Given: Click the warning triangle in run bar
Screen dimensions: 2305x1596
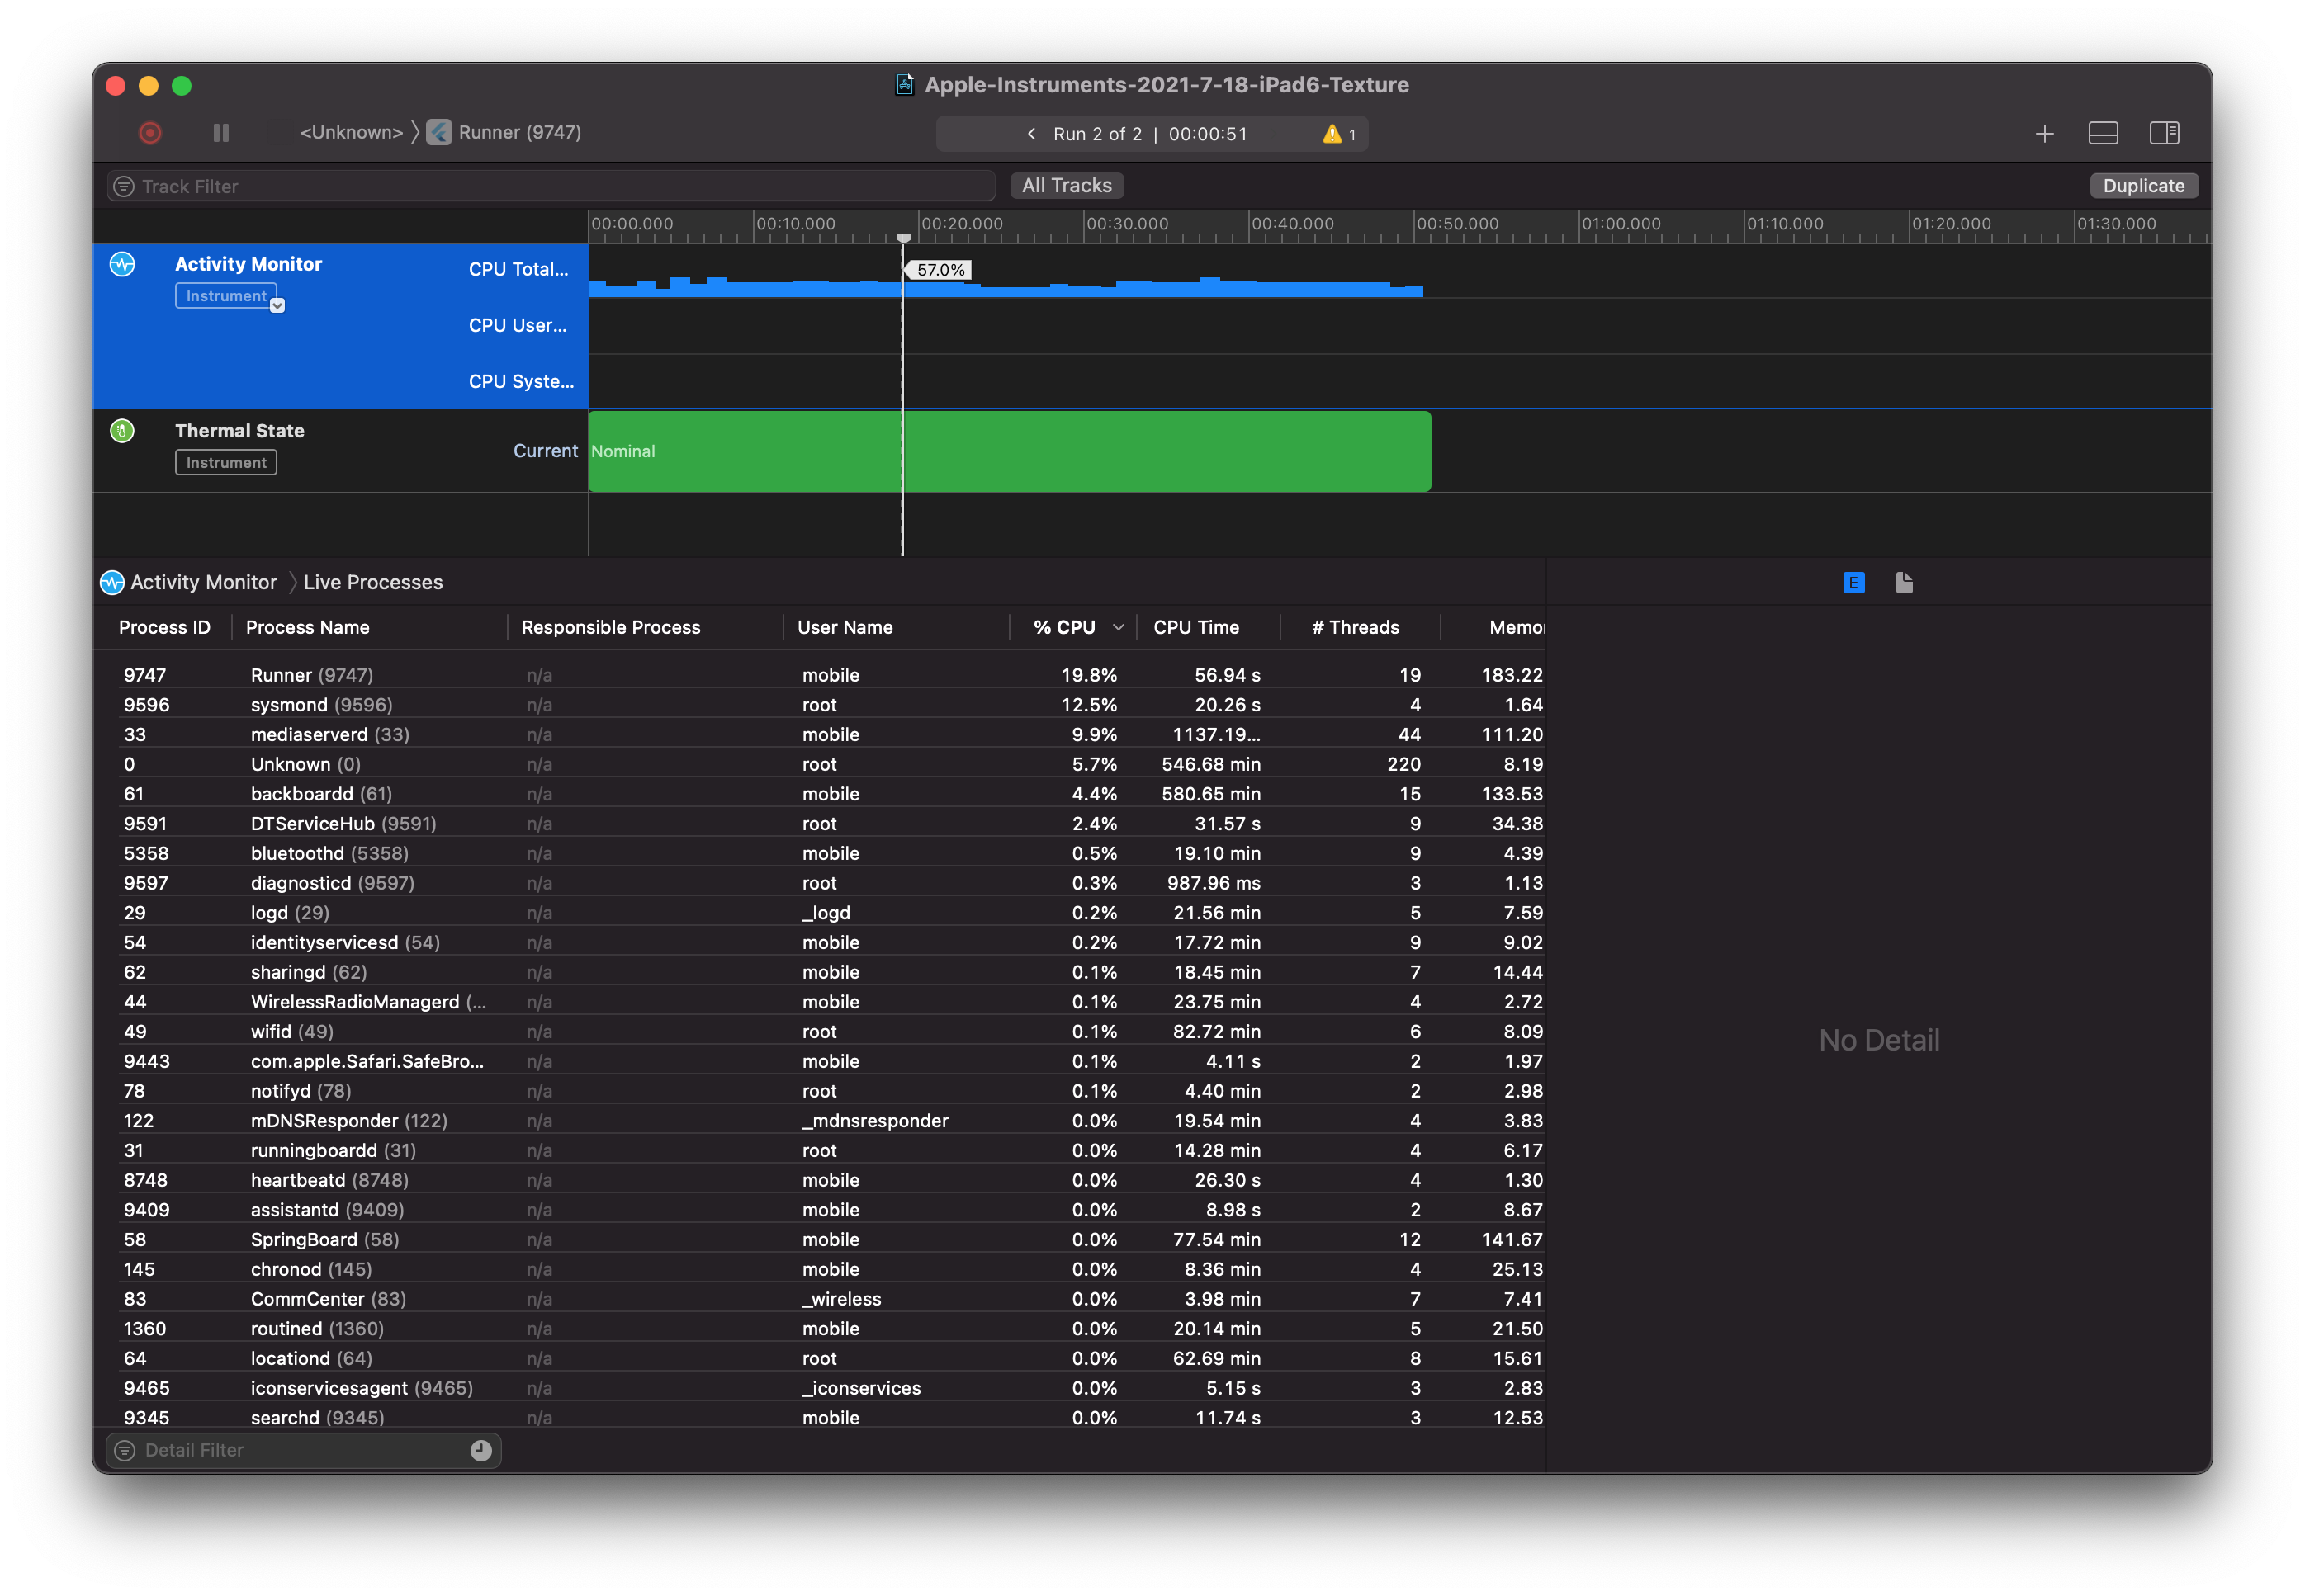Looking at the screenshot, I should tap(1331, 133).
